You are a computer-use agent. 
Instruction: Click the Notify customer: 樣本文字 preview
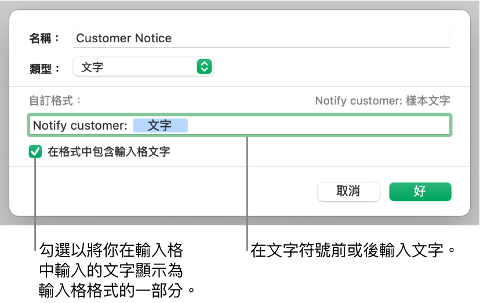[x=382, y=101]
